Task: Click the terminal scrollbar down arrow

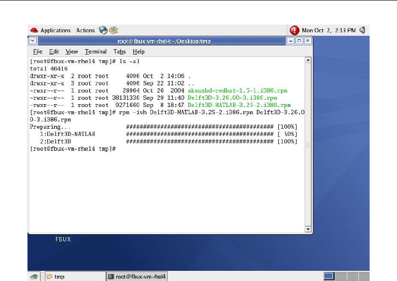Action: pos(308,229)
